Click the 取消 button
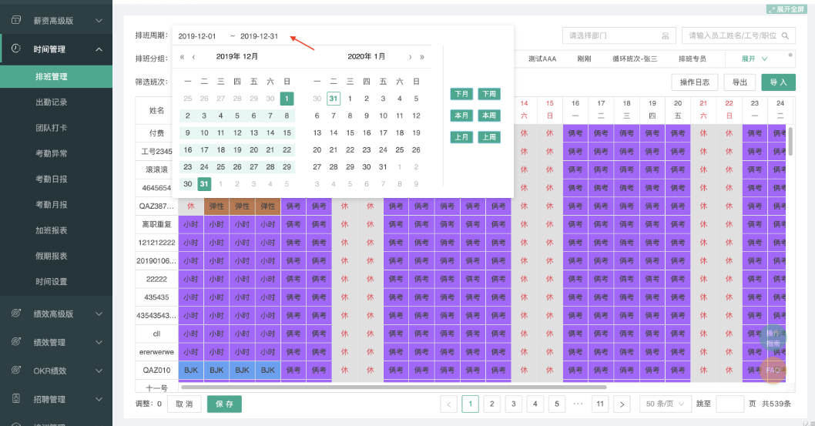The height and width of the screenshot is (426, 815). (x=184, y=404)
